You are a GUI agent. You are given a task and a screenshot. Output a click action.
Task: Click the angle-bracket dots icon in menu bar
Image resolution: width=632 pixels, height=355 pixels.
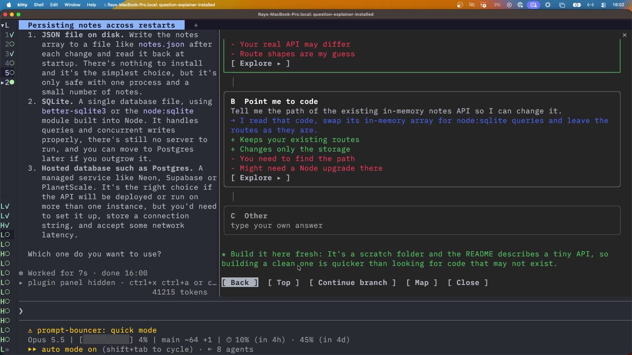[x=591, y=5]
